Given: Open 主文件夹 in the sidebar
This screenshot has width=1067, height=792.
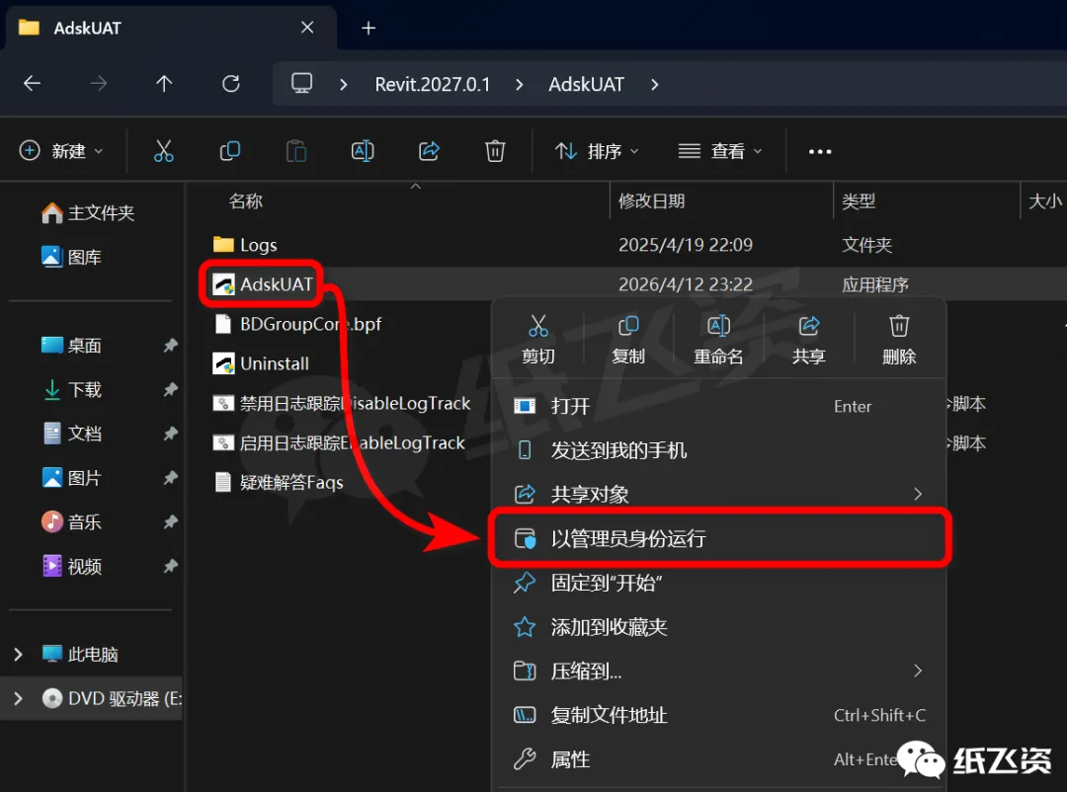Looking at the screenshot, I should tap(88, 213).
